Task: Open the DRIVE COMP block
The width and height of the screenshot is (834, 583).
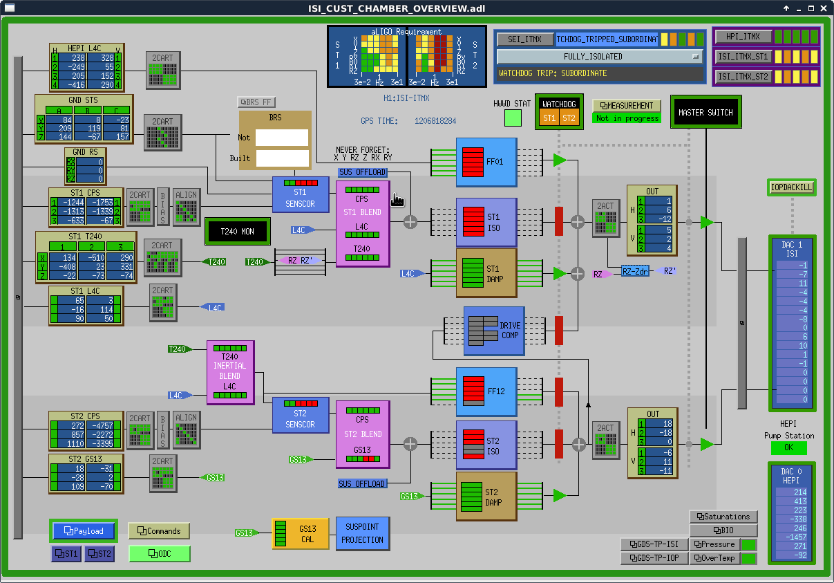Action: point(493,331)
